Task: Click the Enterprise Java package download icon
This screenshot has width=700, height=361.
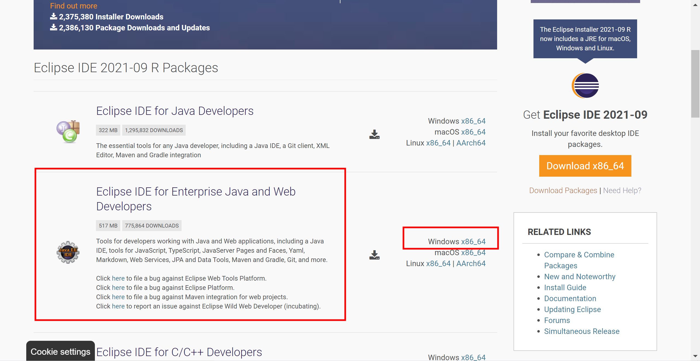Action: click(x=374, y=255)
